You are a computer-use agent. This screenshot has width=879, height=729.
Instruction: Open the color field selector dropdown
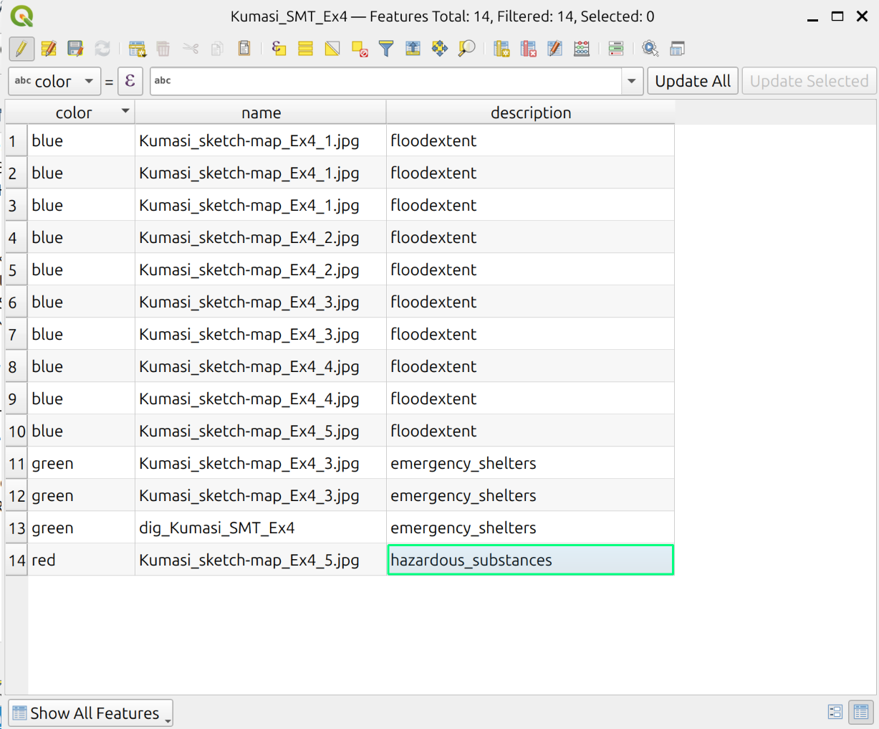tap(54, 81)
